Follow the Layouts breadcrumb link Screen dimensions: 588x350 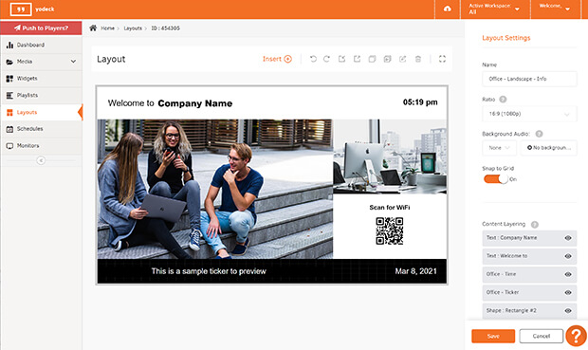pos(133,28)
